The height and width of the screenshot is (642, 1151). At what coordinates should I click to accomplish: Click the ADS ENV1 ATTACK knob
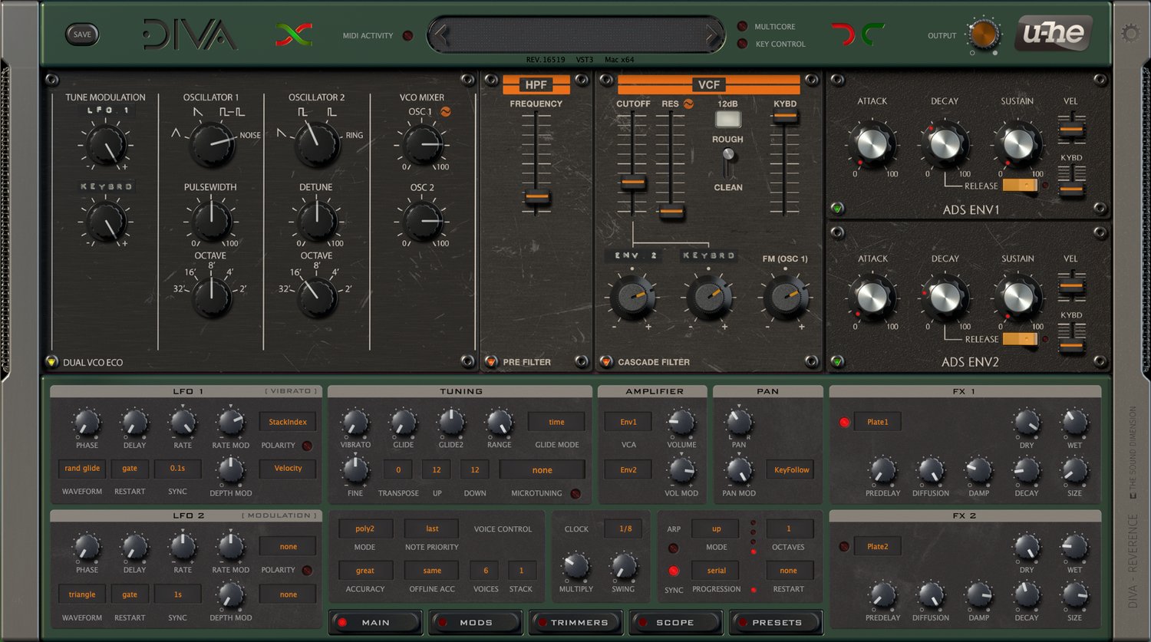pos(872,143)
